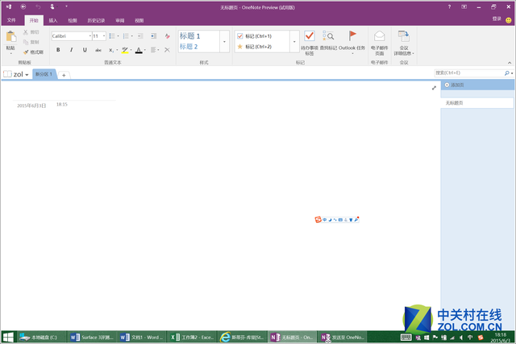Apply the yellow text highlight color
Screen dimensions: 516x344
pos(125,50)
